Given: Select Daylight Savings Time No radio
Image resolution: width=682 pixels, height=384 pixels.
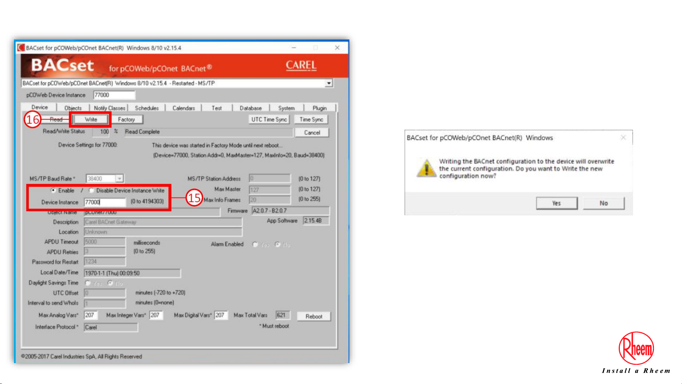Looking at the screenshot, I should tap(110, 283).
